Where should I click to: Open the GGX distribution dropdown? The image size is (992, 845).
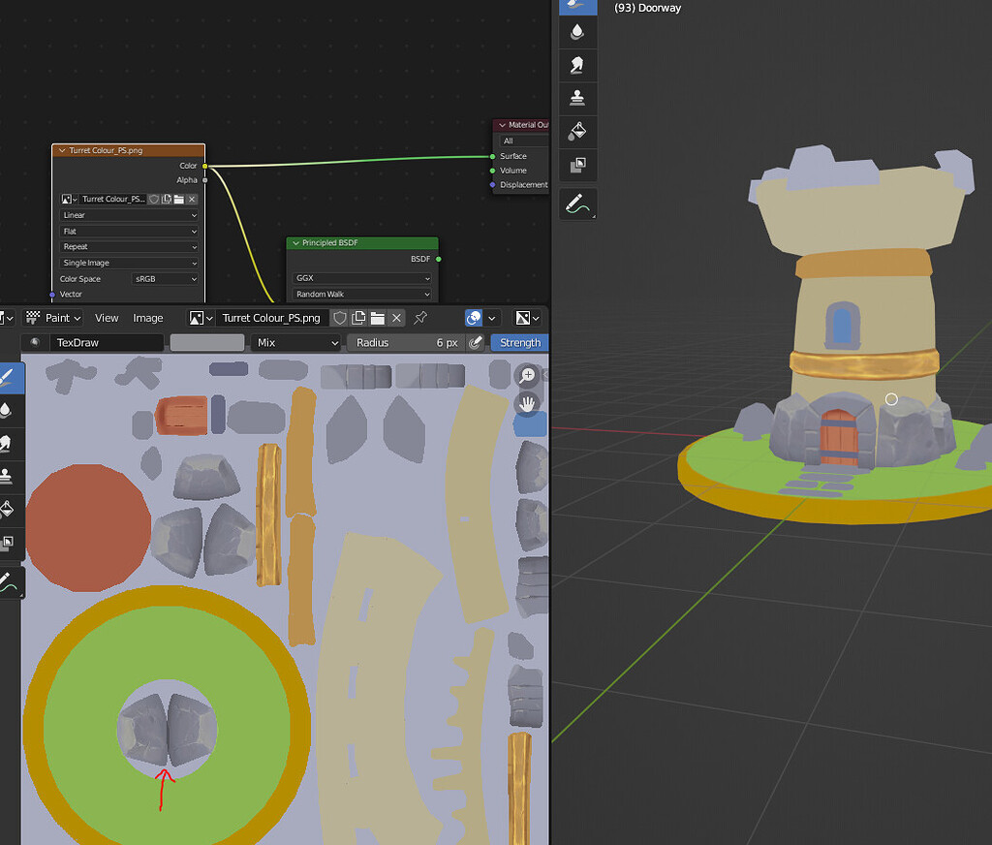[362, 278]
